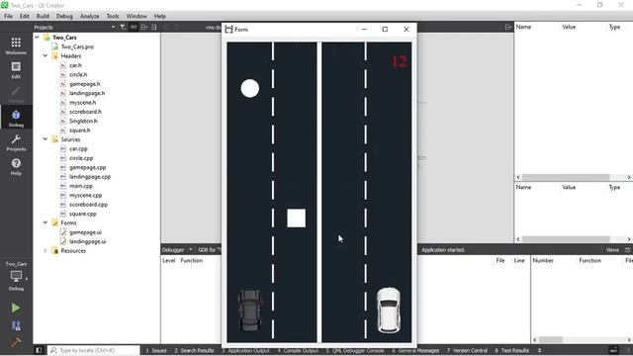Collapse the Headers folder
Image resolution: width=633 pixels, height=356 pixels.
[x=45, y=55]
